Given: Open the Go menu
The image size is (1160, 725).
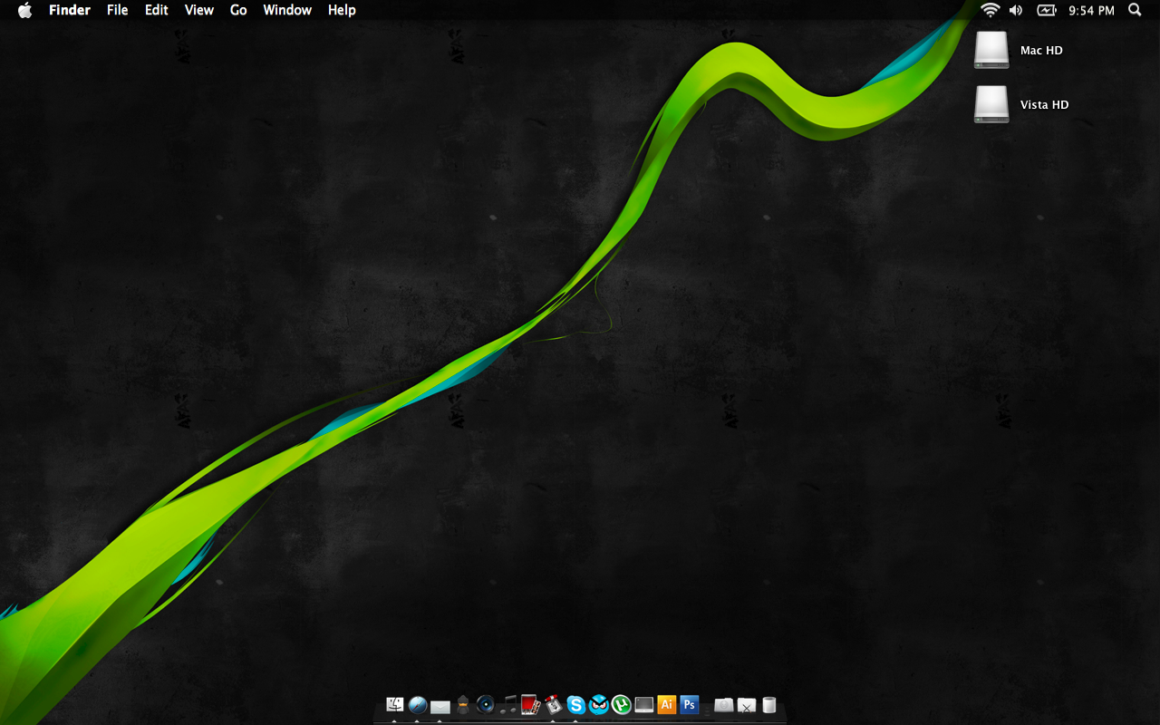Looking at the screenshot, I should (238, 10).
